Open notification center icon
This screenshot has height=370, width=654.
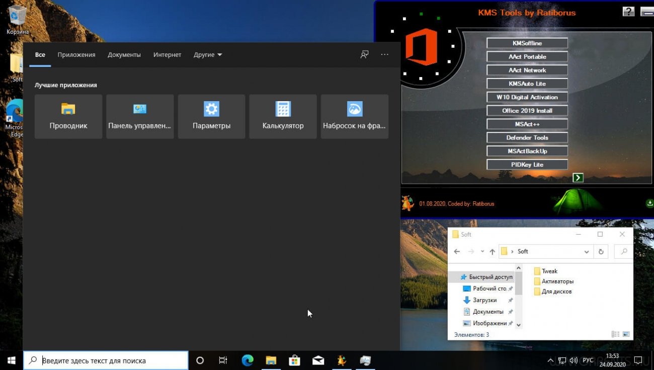(x=638, y=360)
